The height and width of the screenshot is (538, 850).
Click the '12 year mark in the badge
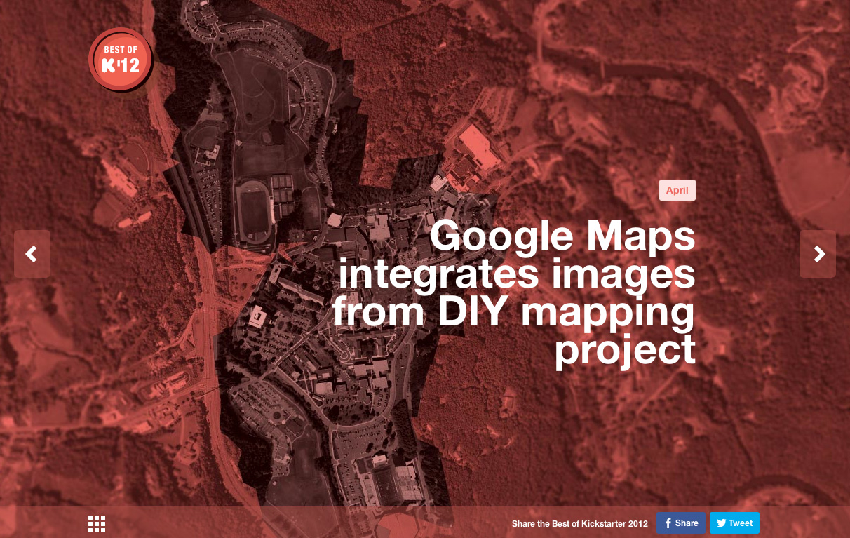pyautogui.click(x=129, y=66)
